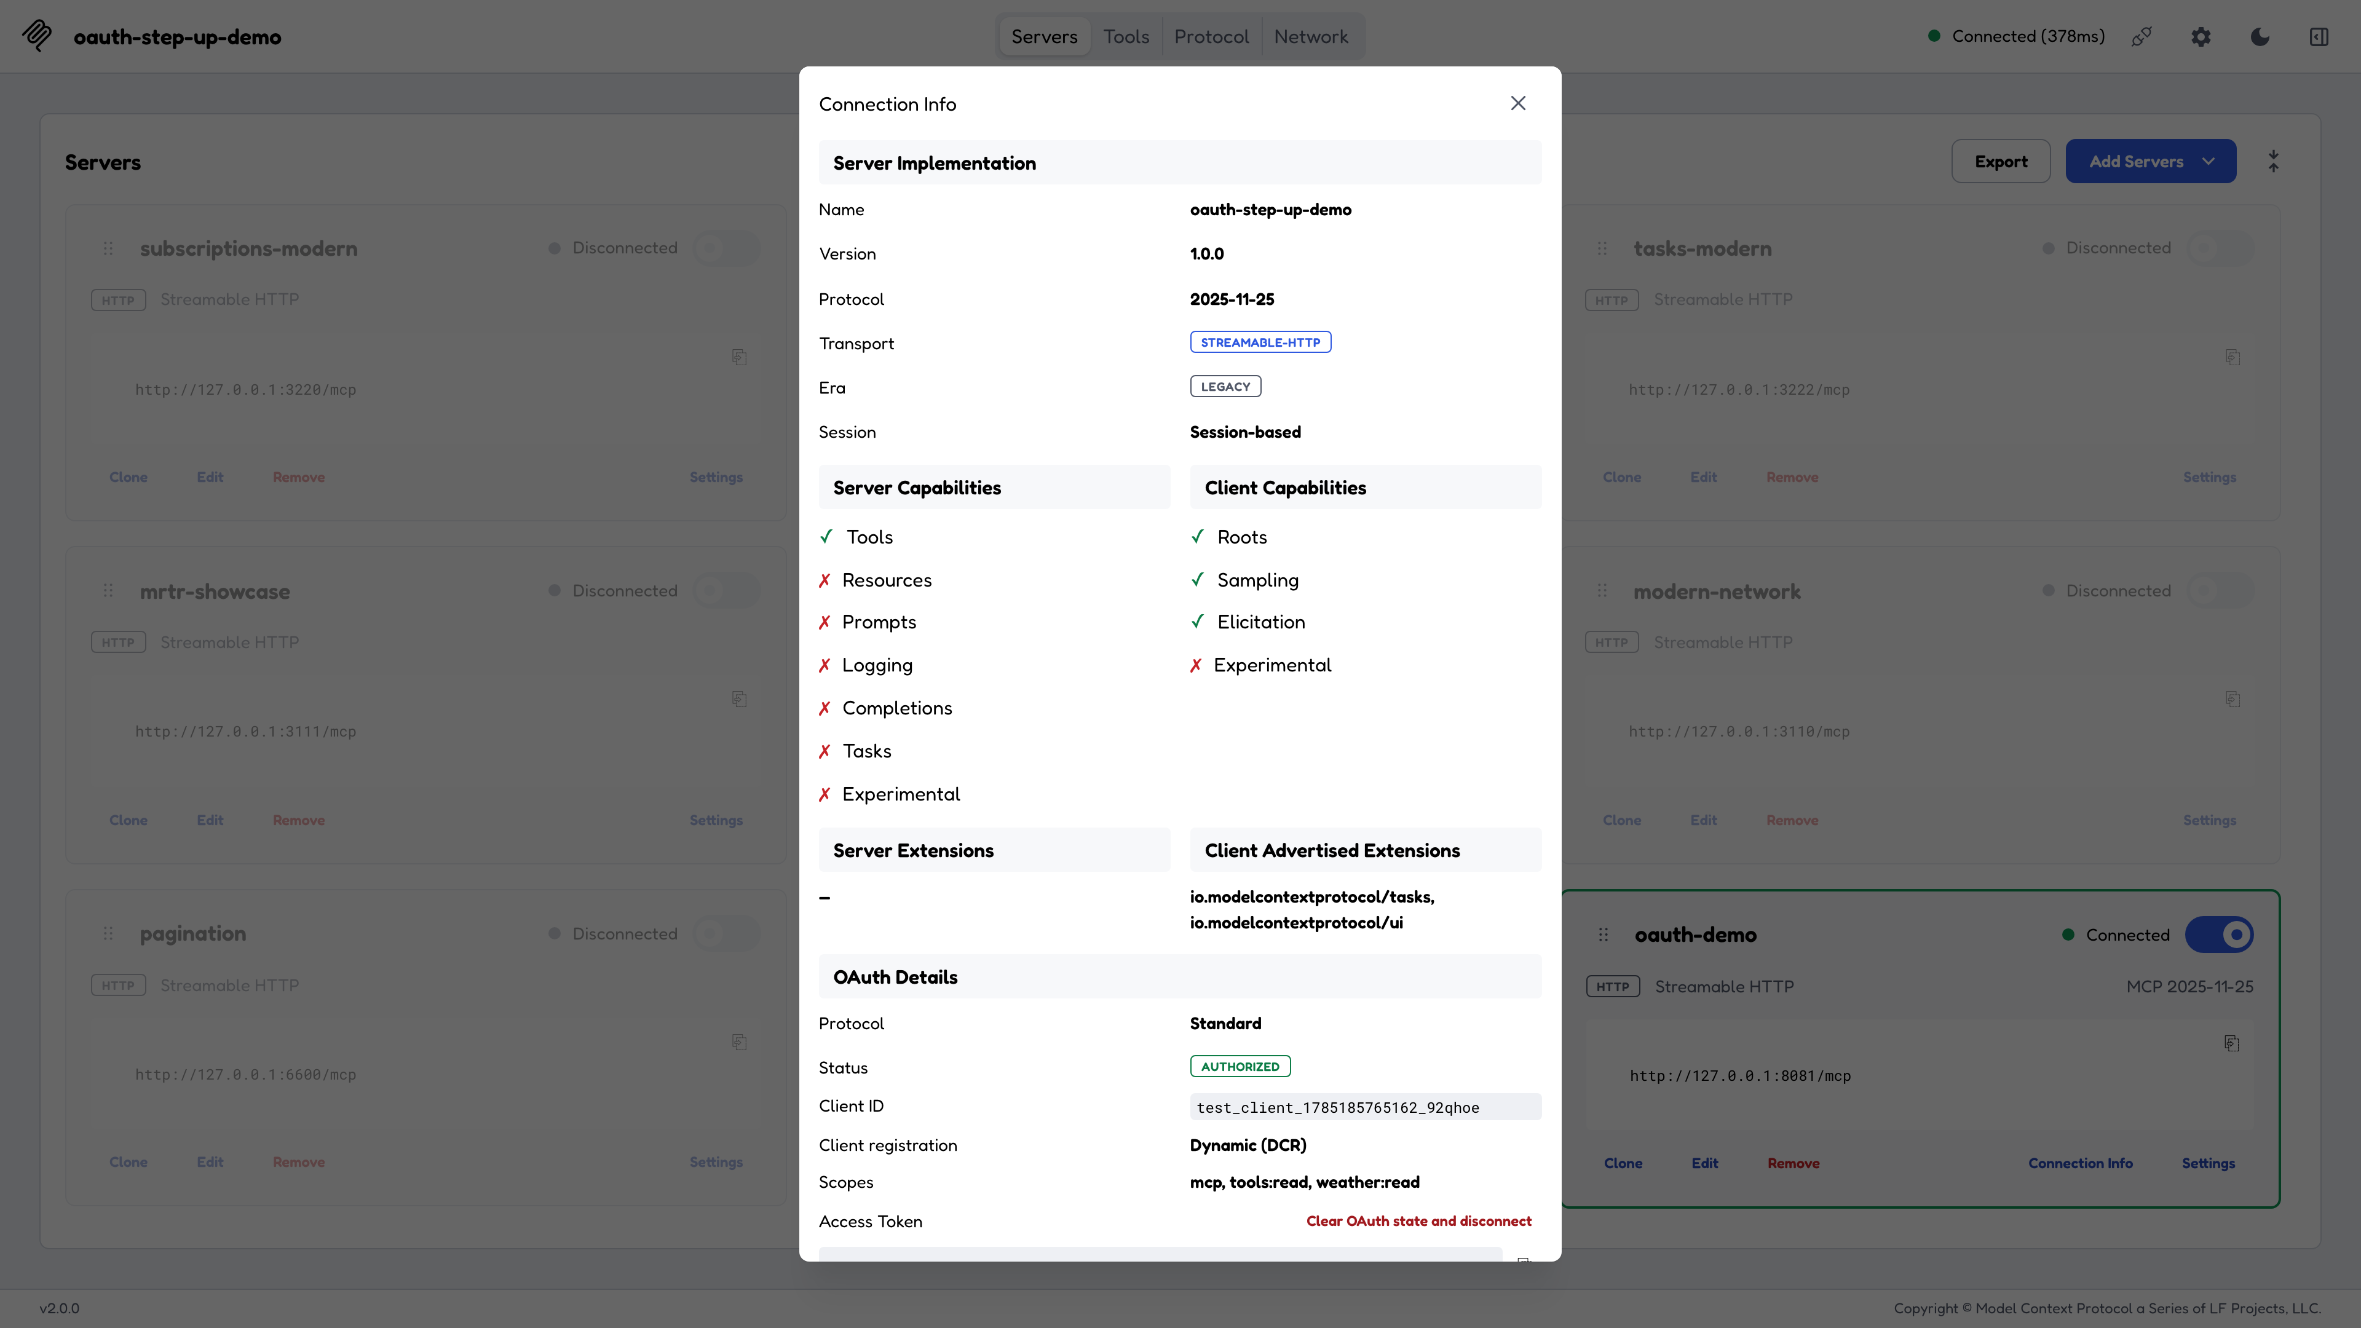This screenshot has height=1328, width=2361.
Task: Open Settings for oauth-demo server
Action: pos(2208,1163)
